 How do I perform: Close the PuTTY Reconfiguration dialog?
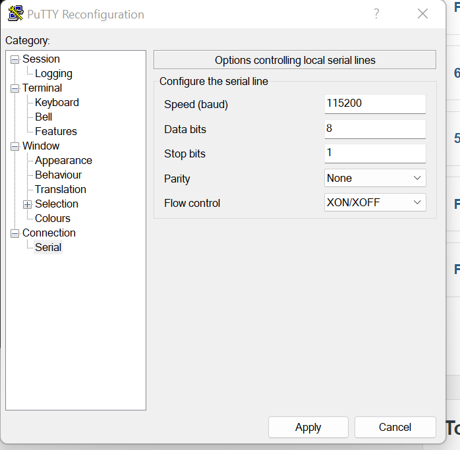coord(422,13)
